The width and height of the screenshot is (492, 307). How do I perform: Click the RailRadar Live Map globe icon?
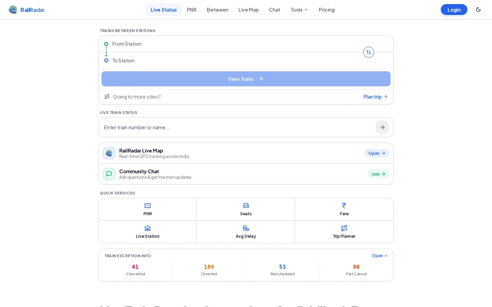[109, 153]
